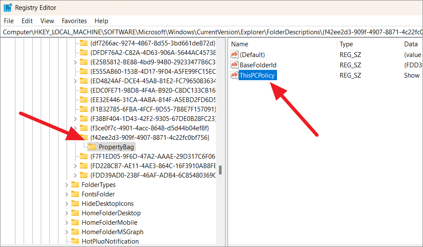Open the Help menu
This screenshot has width=423, height=247.
[x=101, y=21]
